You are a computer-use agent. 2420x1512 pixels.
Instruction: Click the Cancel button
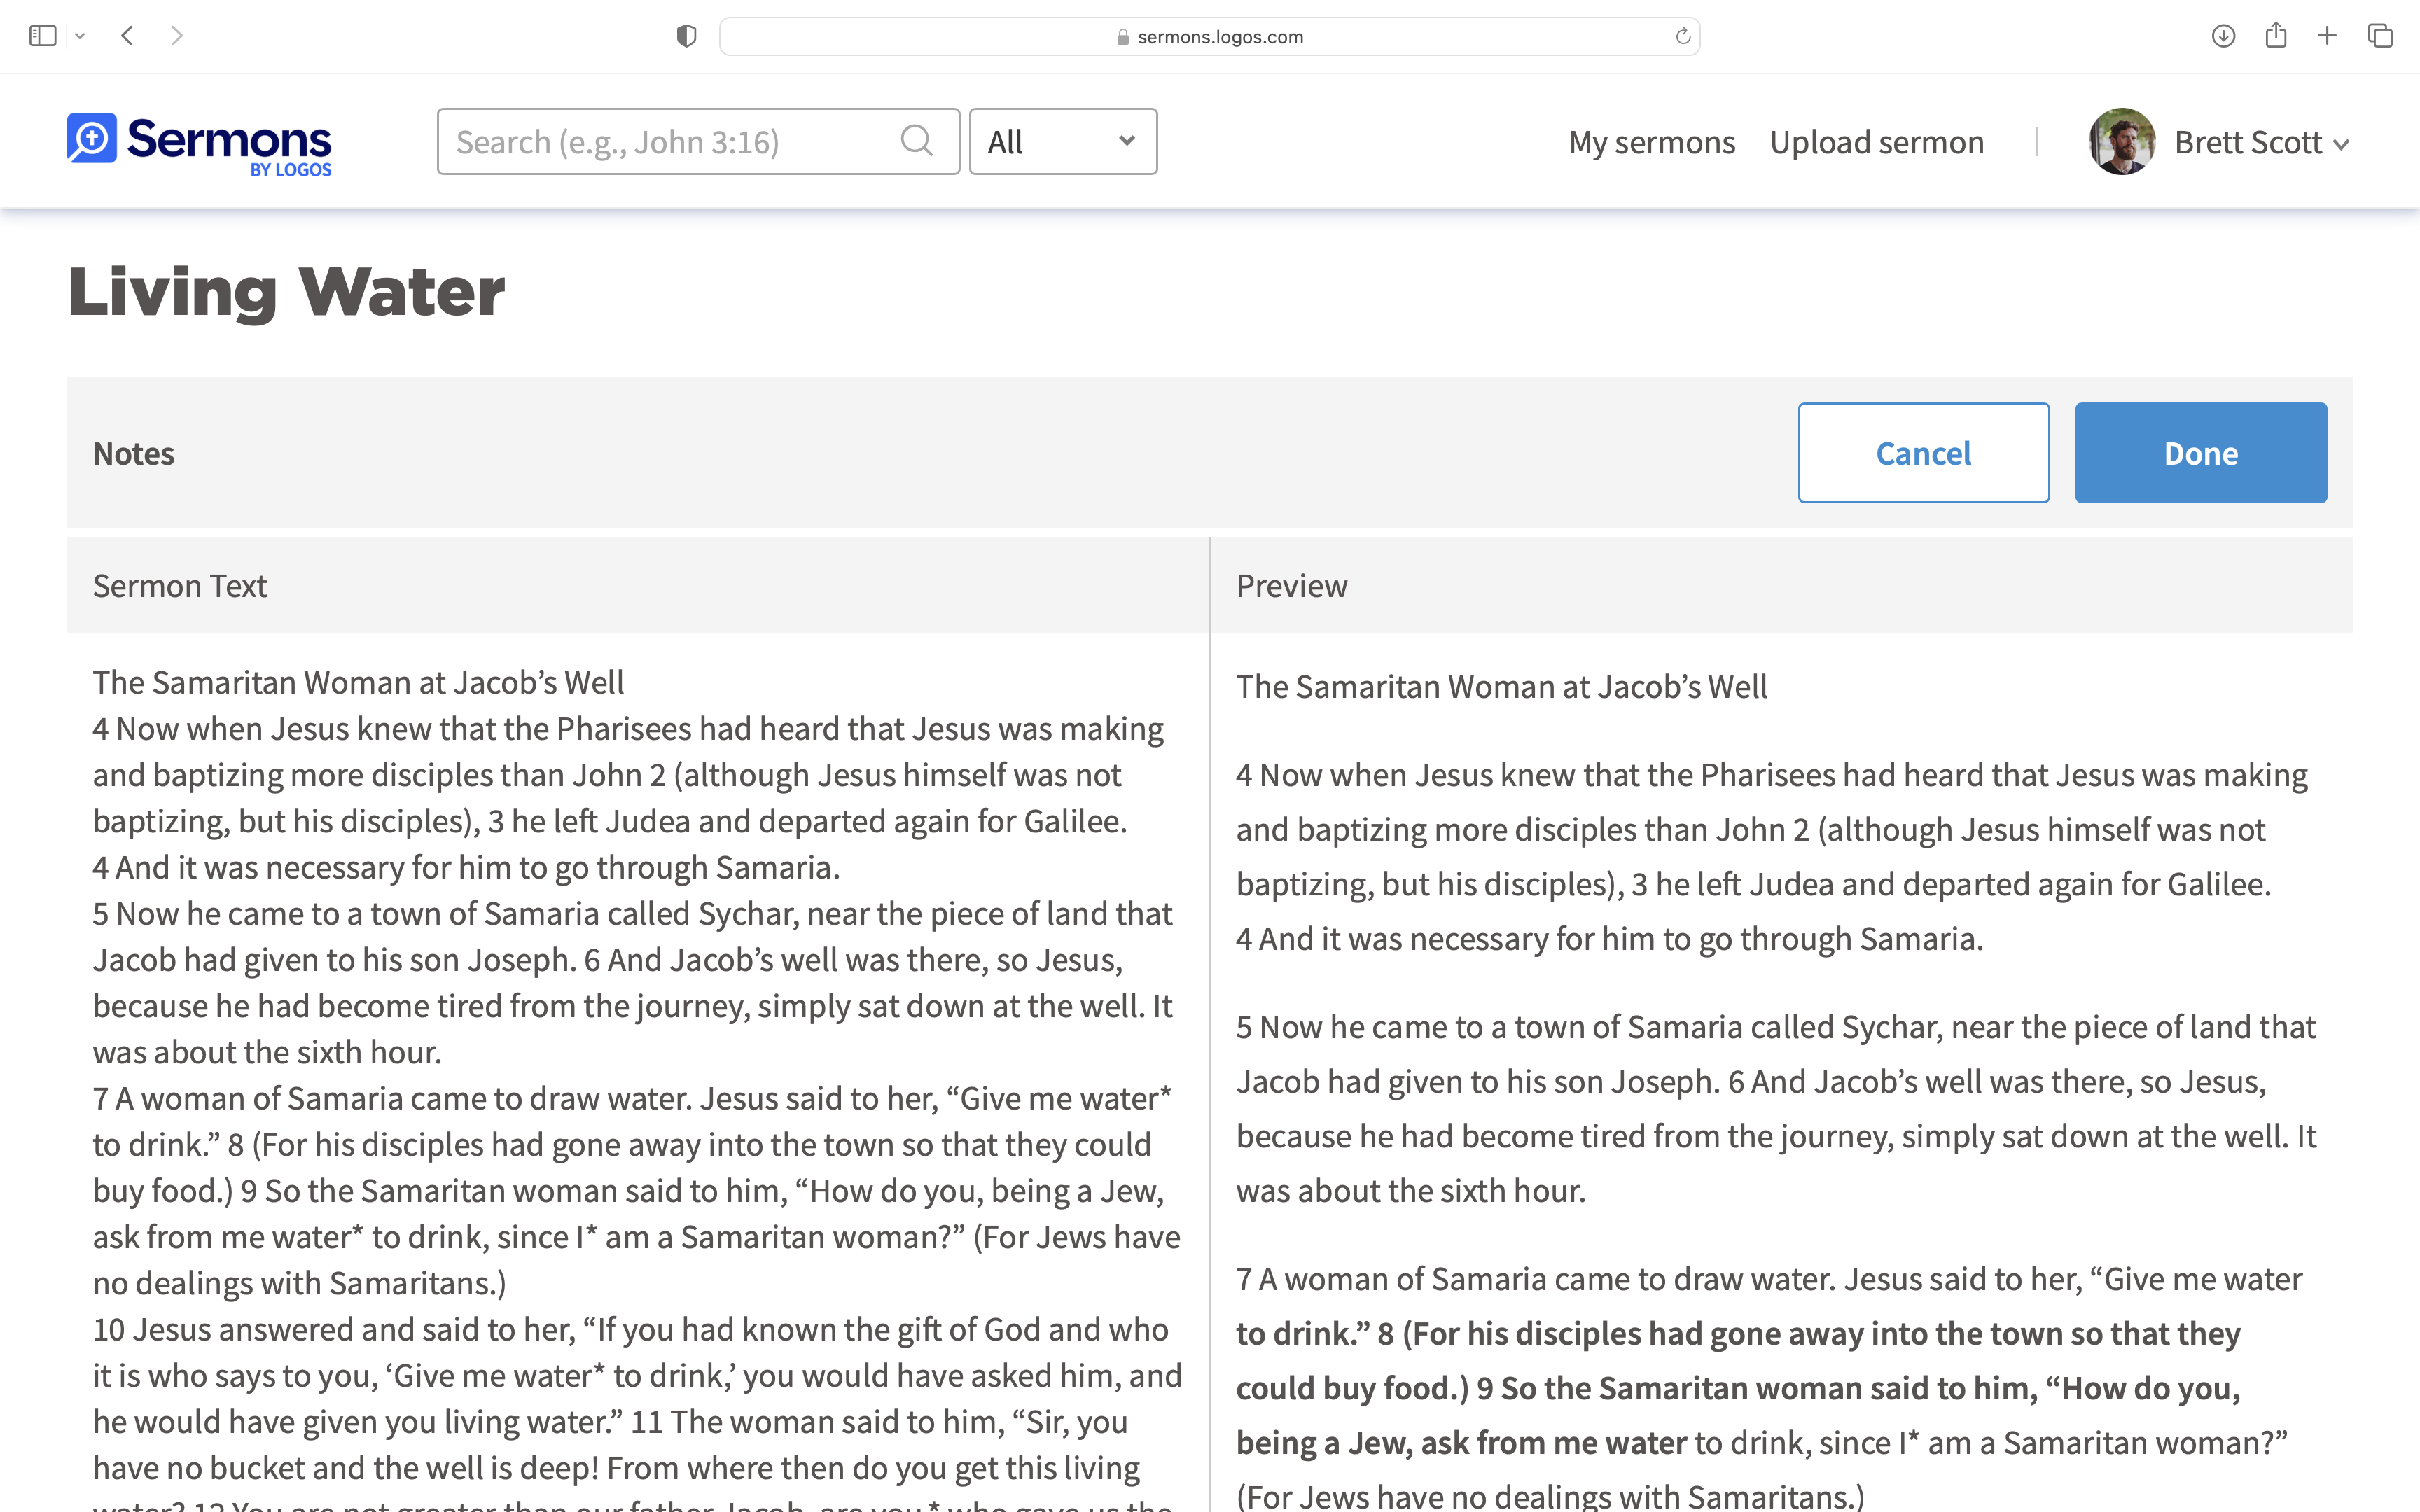(x=1923, y=453)
